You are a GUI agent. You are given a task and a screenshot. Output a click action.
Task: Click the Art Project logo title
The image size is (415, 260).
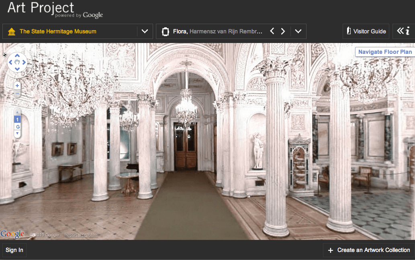41,7
